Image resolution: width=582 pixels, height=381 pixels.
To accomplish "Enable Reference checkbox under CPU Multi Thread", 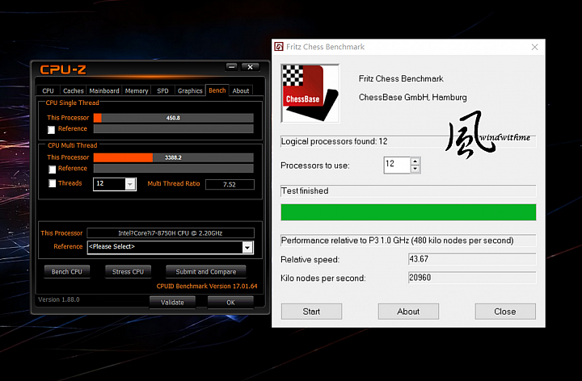I will [52, 169].
